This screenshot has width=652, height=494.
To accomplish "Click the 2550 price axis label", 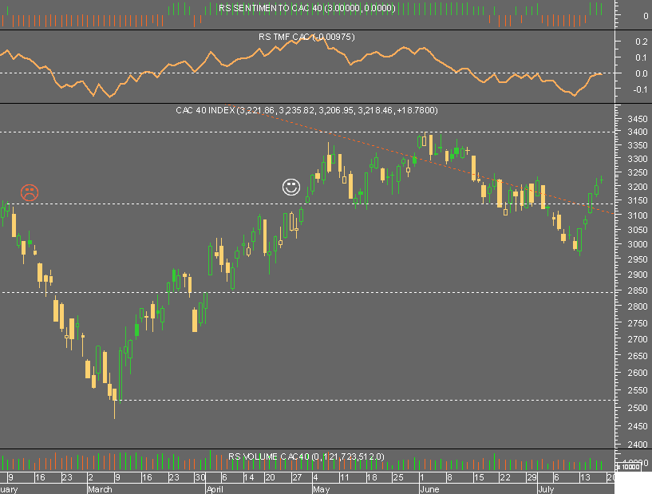I will (638, 390).
